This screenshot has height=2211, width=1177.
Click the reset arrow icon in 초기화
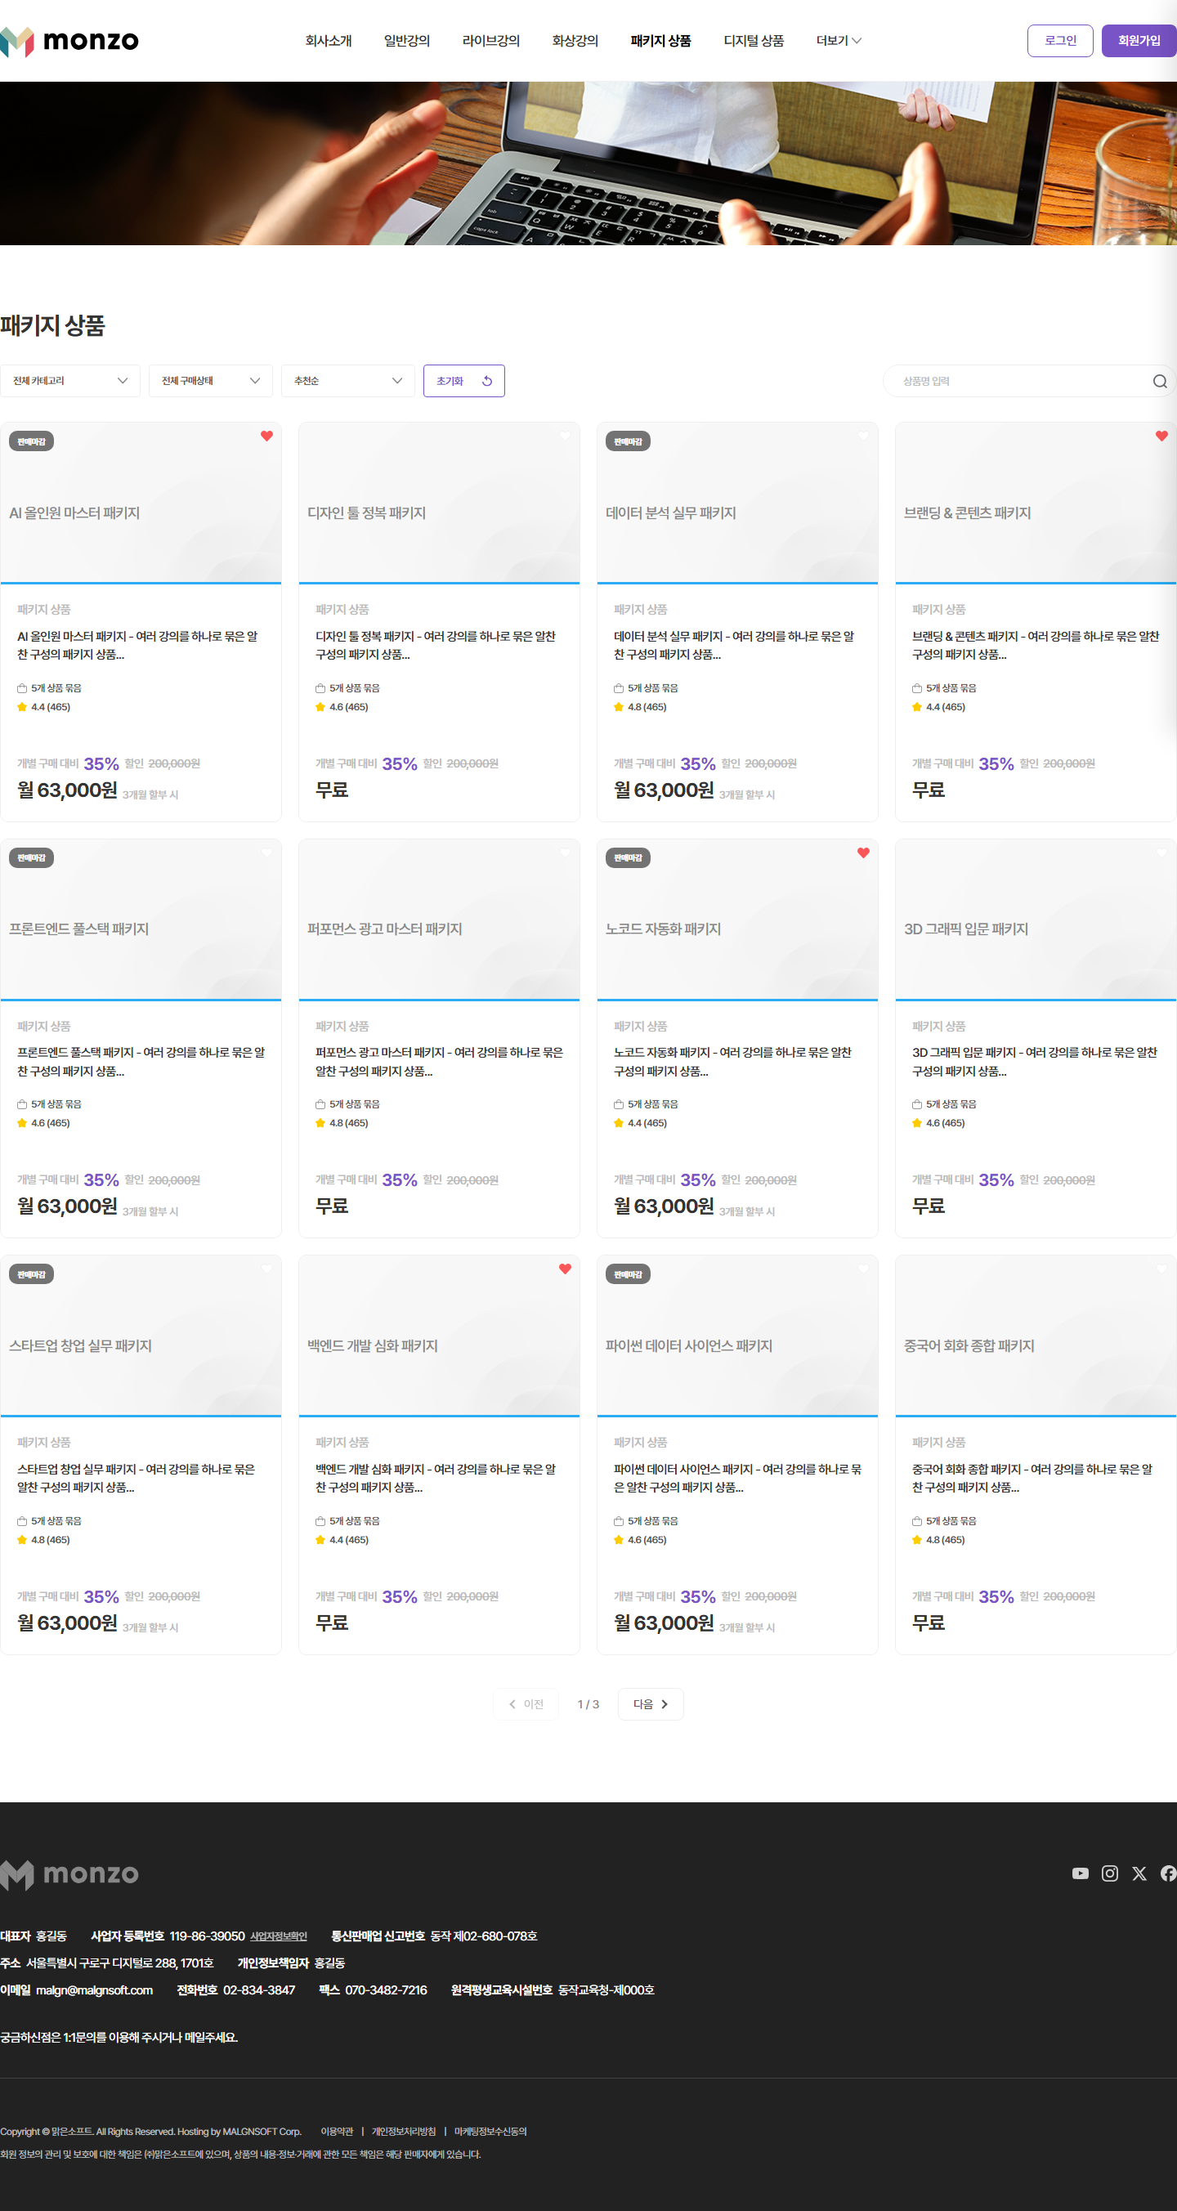pos(487,381)
